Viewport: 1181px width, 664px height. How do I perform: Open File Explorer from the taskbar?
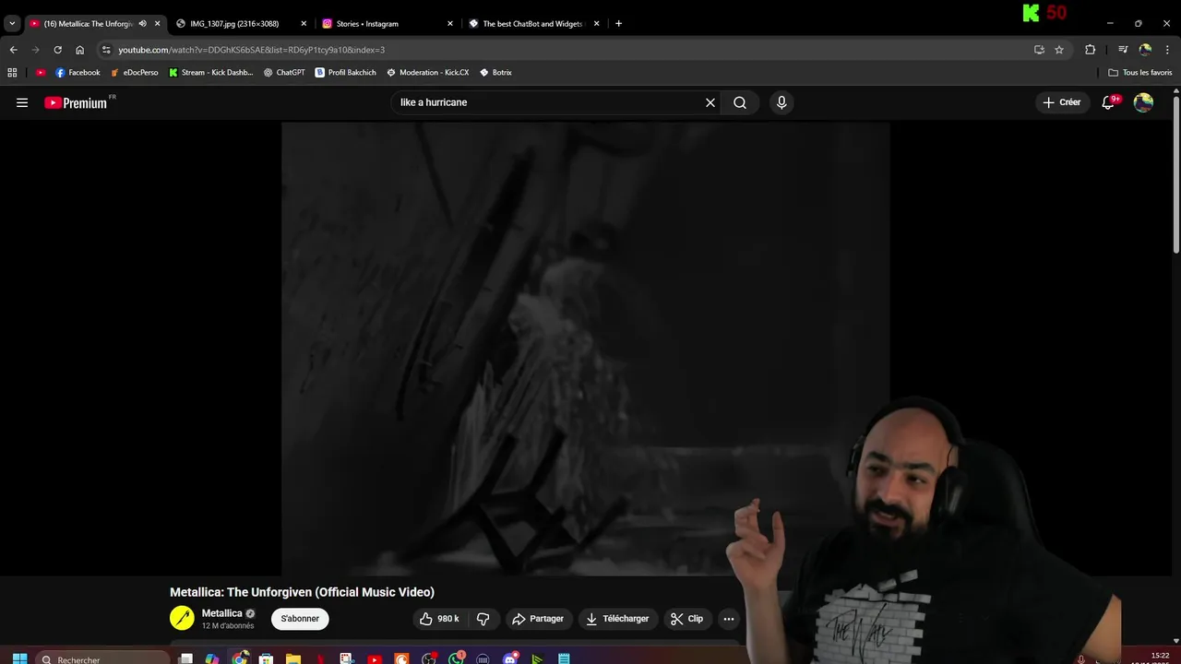coord(293,658)
